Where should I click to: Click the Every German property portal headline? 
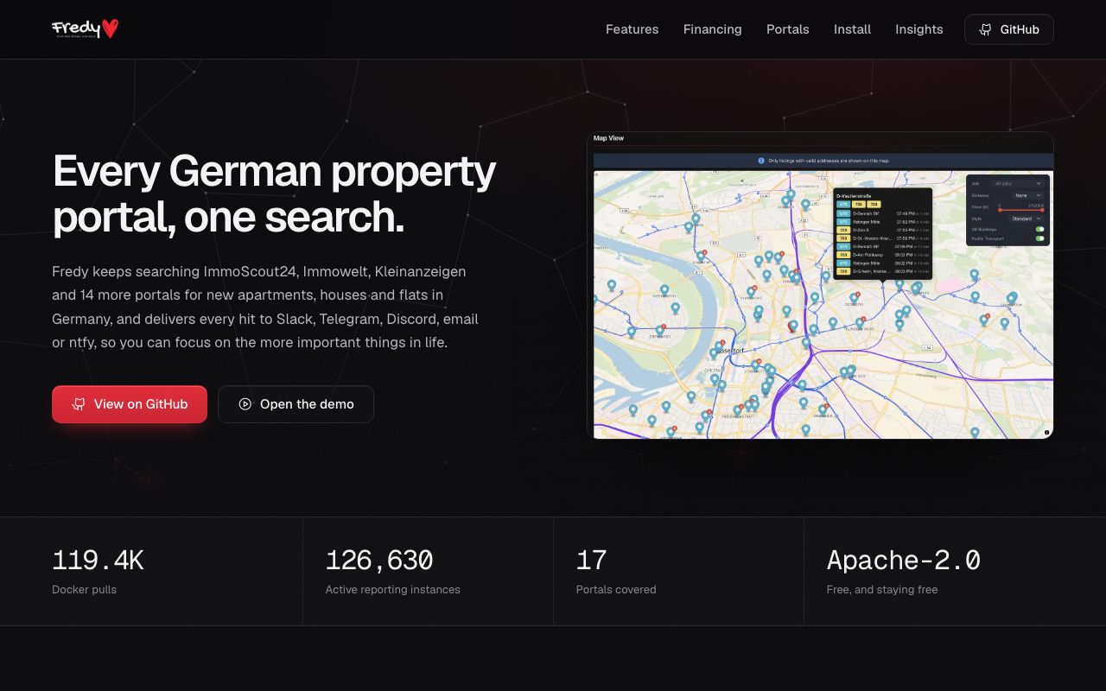(275, 194)
